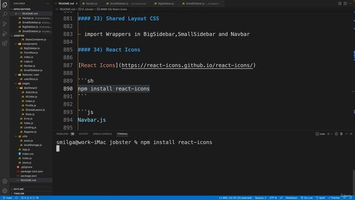Viewport: 355px width, 200px height.
Task: Show errors and warnings count
Action: click(29, 198)
